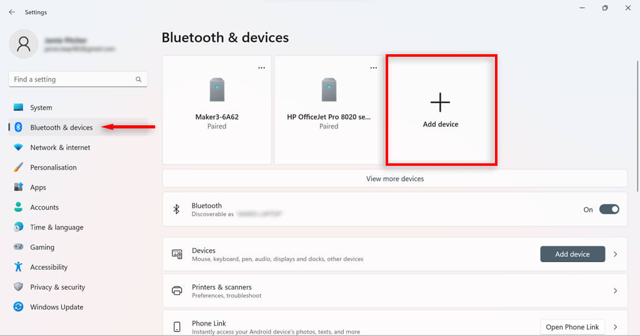Viewport: 640px width, 336px height.
Task: Open more options for HP OfficeJet device
Action: tap(374, 68)
